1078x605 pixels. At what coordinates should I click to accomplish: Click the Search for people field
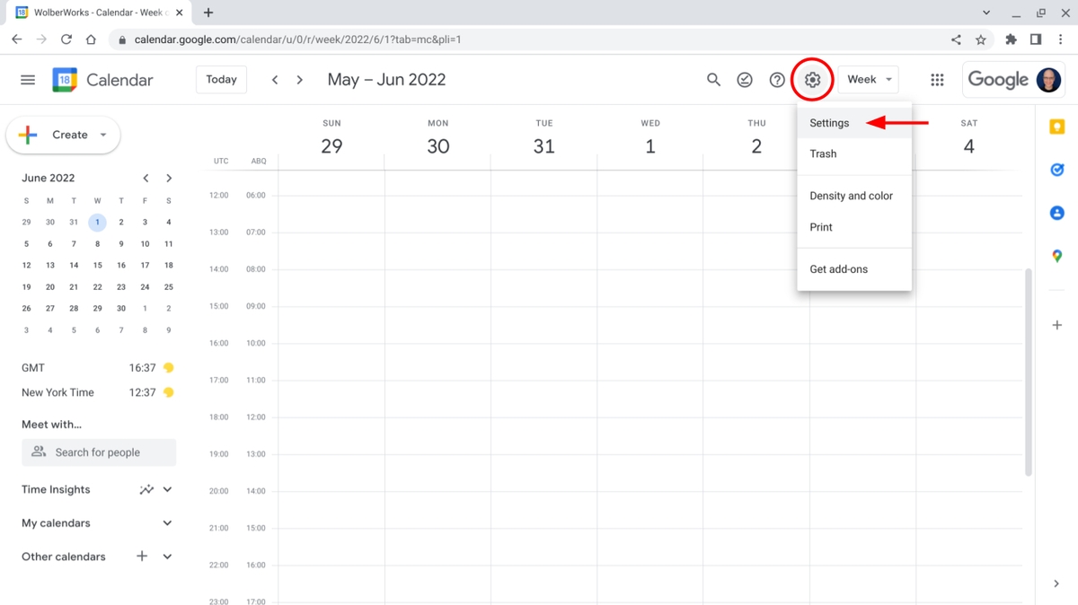point(99,452)
